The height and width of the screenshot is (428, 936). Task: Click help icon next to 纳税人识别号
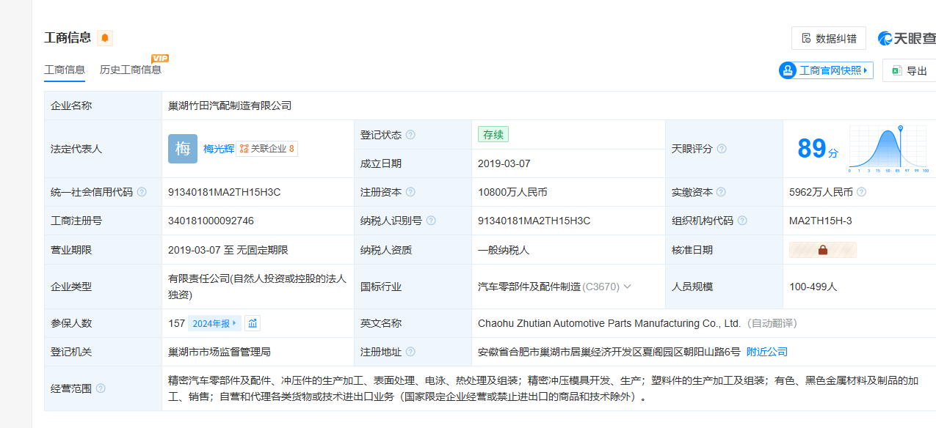tap(431, 221)
